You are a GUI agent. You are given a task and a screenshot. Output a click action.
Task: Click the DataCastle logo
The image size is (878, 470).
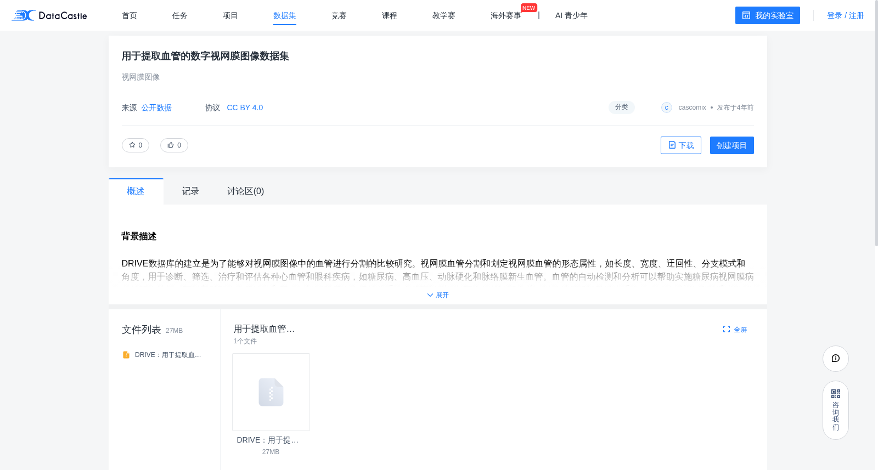(x=49, y=15)
